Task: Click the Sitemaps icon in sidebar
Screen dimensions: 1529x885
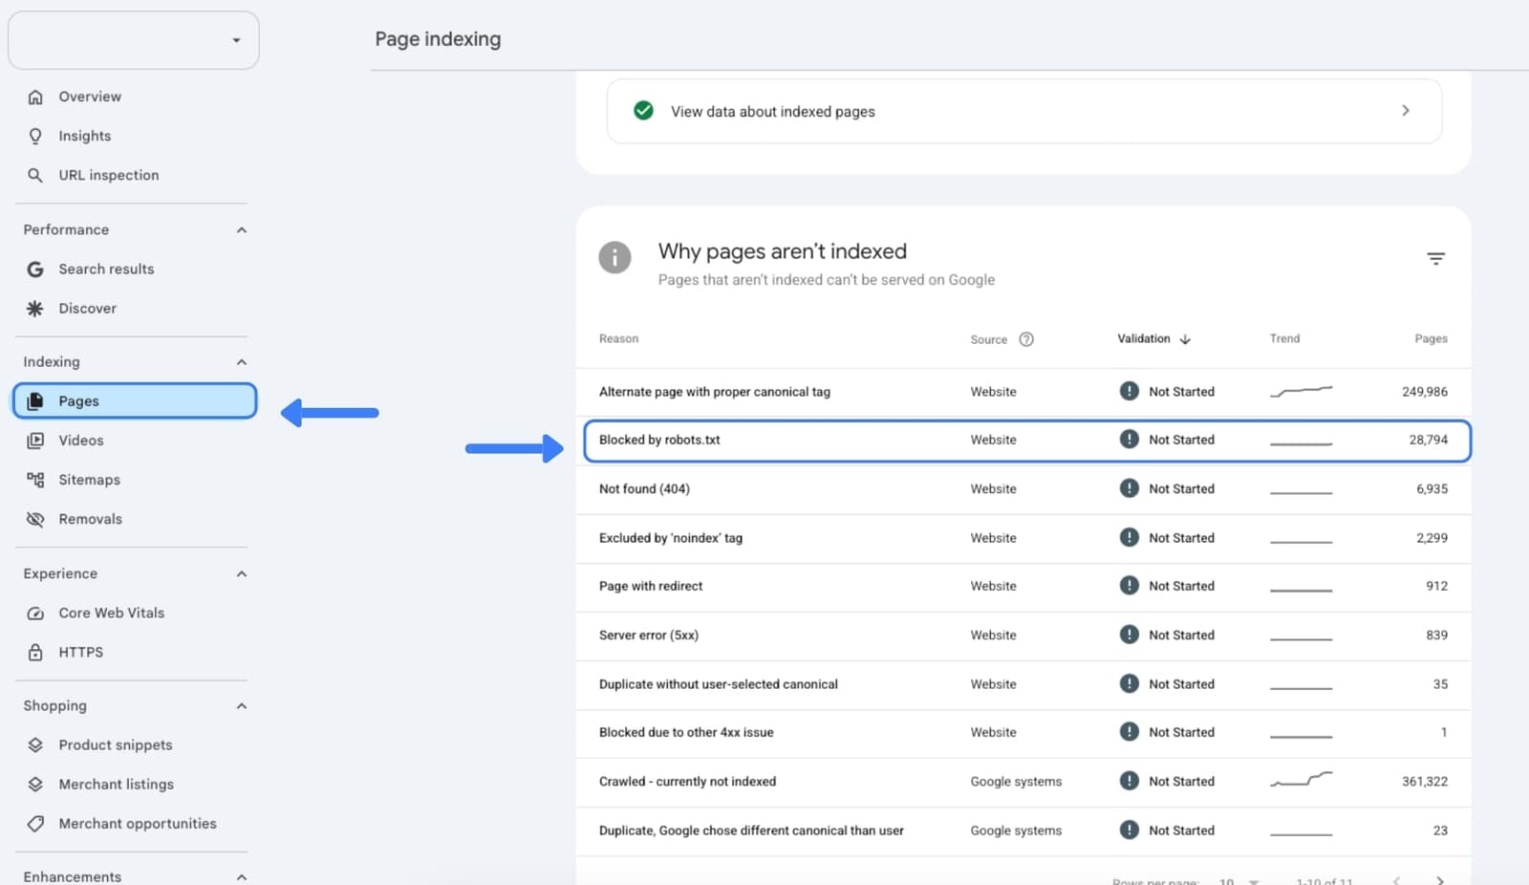Action: pyautogui.click(x=35, y=480)
